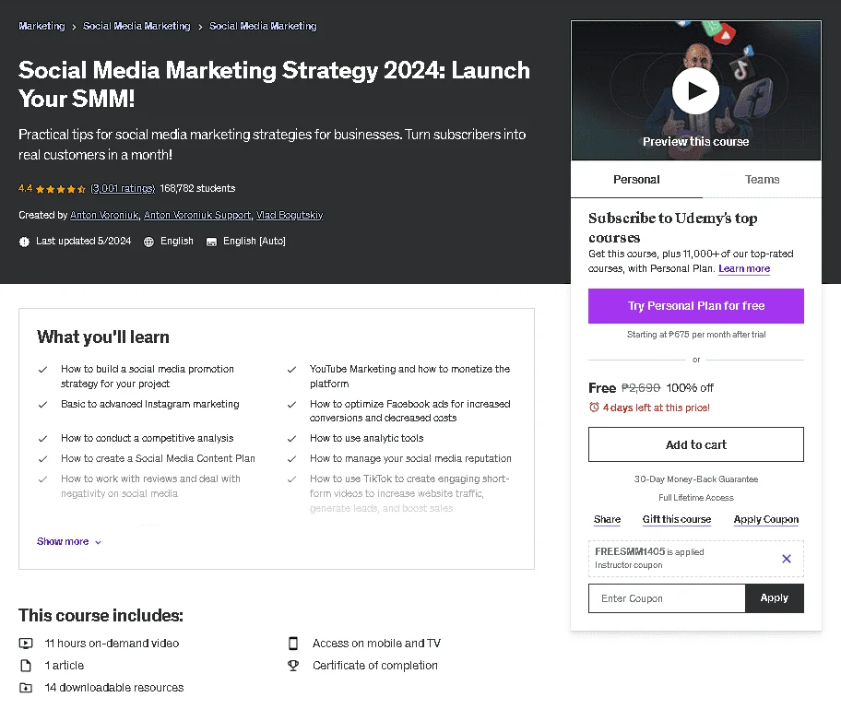This screenshot has height=721, width=841.
Task: Click the mobile device icon
Action: pos(293,643)
